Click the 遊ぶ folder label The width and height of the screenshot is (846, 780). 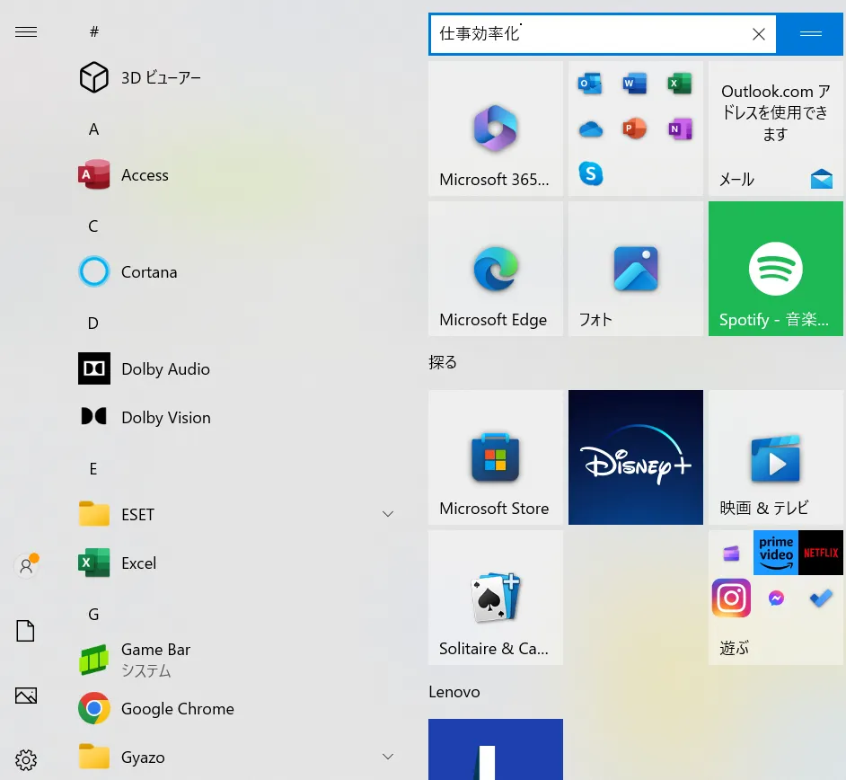pyautogui.click(x=734, y=647)
